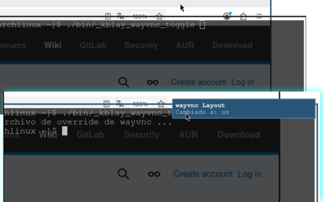Open appearance glasses icon in background wiki page

tap(153, 82)
